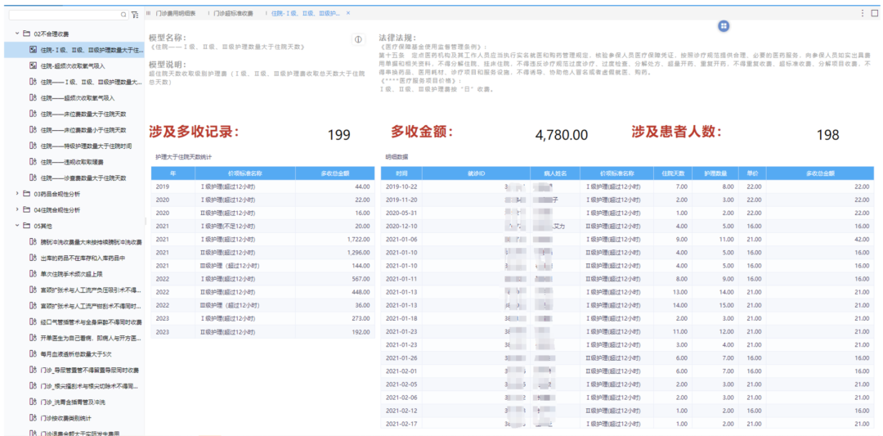883x436 pixels.
Task: Click the 就诊ID column header
Action: click(x=477, y=173)
